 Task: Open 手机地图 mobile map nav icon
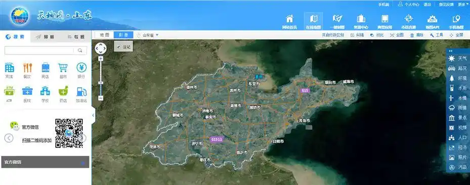tap(456, 21)
